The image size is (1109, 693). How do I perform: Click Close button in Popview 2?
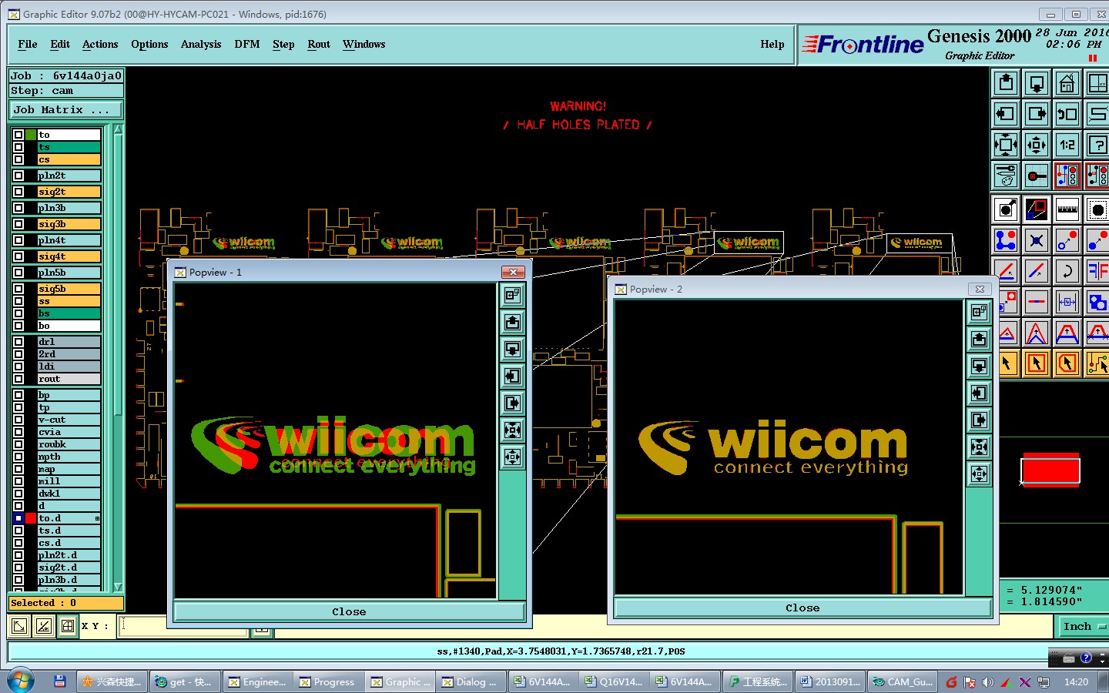pos(802,608)
